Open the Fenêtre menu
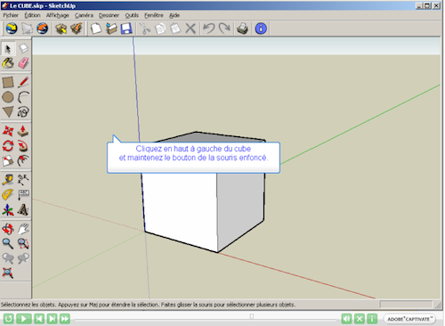Image resolution: width=445 pixels, height=326 pixels. tap(154, 15)
